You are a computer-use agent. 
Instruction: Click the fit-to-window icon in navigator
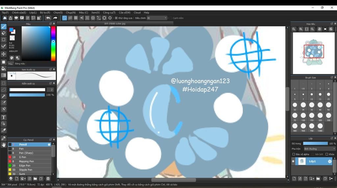point(307,29)
